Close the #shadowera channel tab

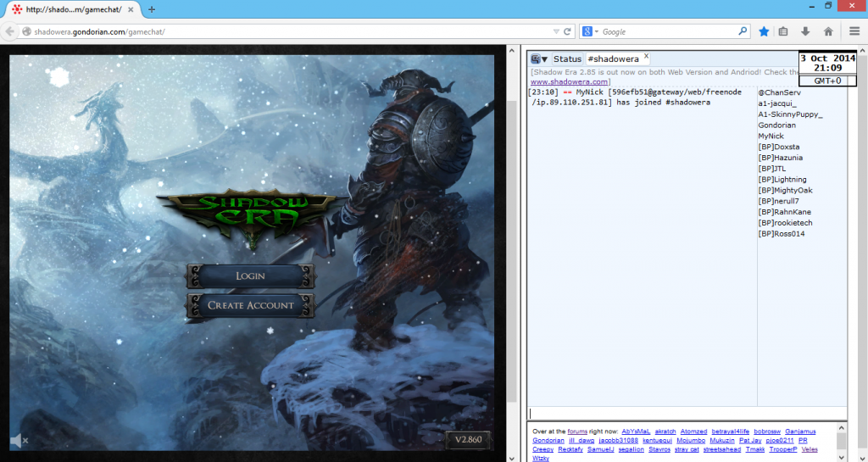click(x=646, y=56)
